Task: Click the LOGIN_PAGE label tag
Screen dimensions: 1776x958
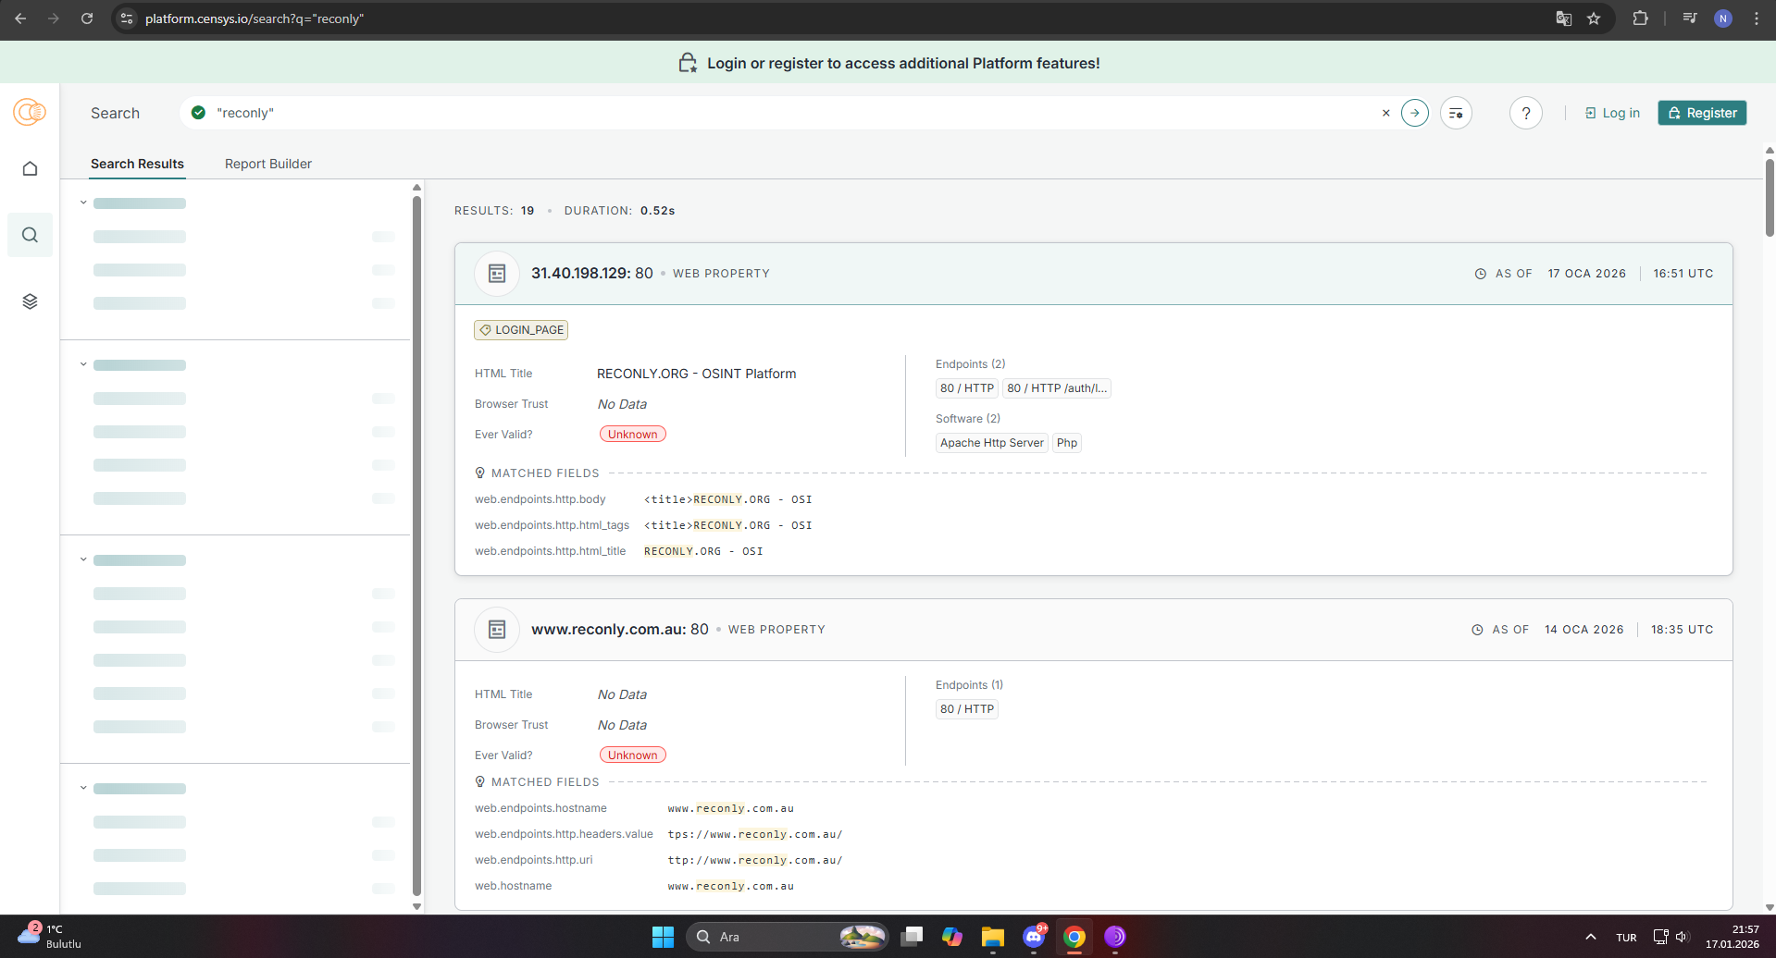Action: [521, 330]
